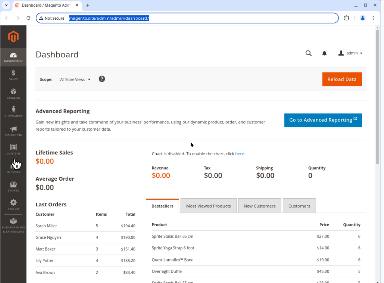Click the search magnifier icon
The width and height of the screenshot is (384, 283).
point(308,53)
